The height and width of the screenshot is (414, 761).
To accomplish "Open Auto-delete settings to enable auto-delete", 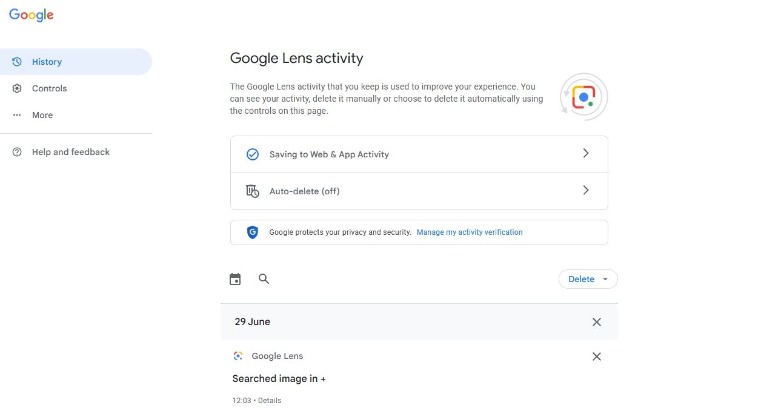I will (x=419, y=191).
